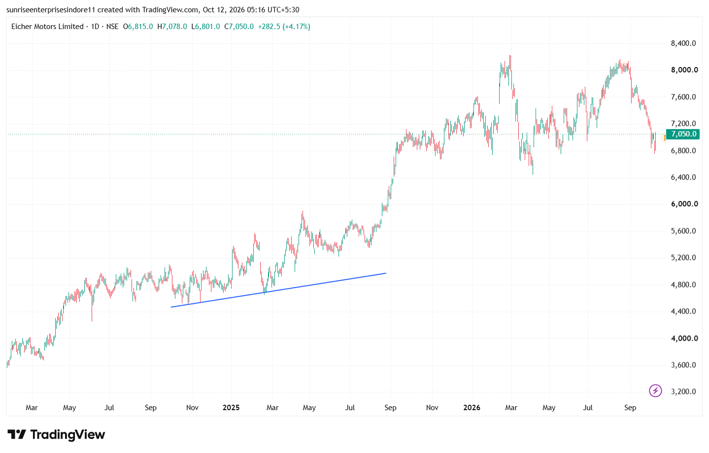Click the 3,600.0 price axis label
This screenshot has width=709, height=453.
[683, 365]
